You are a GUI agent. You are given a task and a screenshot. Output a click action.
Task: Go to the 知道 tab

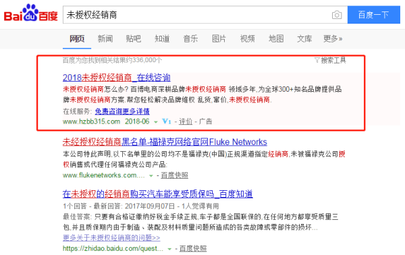(x=162, y=38)
